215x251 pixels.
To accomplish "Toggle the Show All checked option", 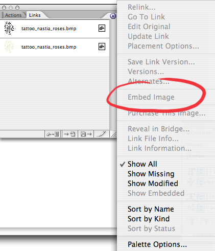I will (x=142, y=164).
